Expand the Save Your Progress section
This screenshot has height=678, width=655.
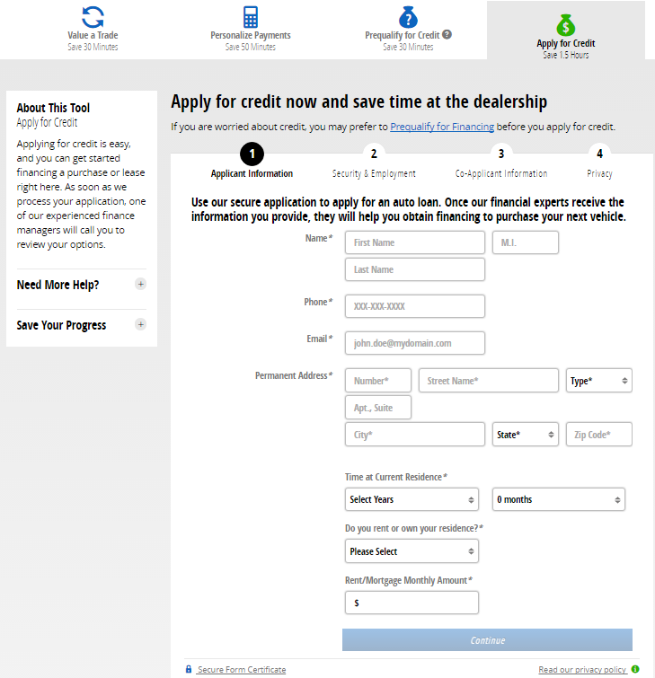coord(140,325)
